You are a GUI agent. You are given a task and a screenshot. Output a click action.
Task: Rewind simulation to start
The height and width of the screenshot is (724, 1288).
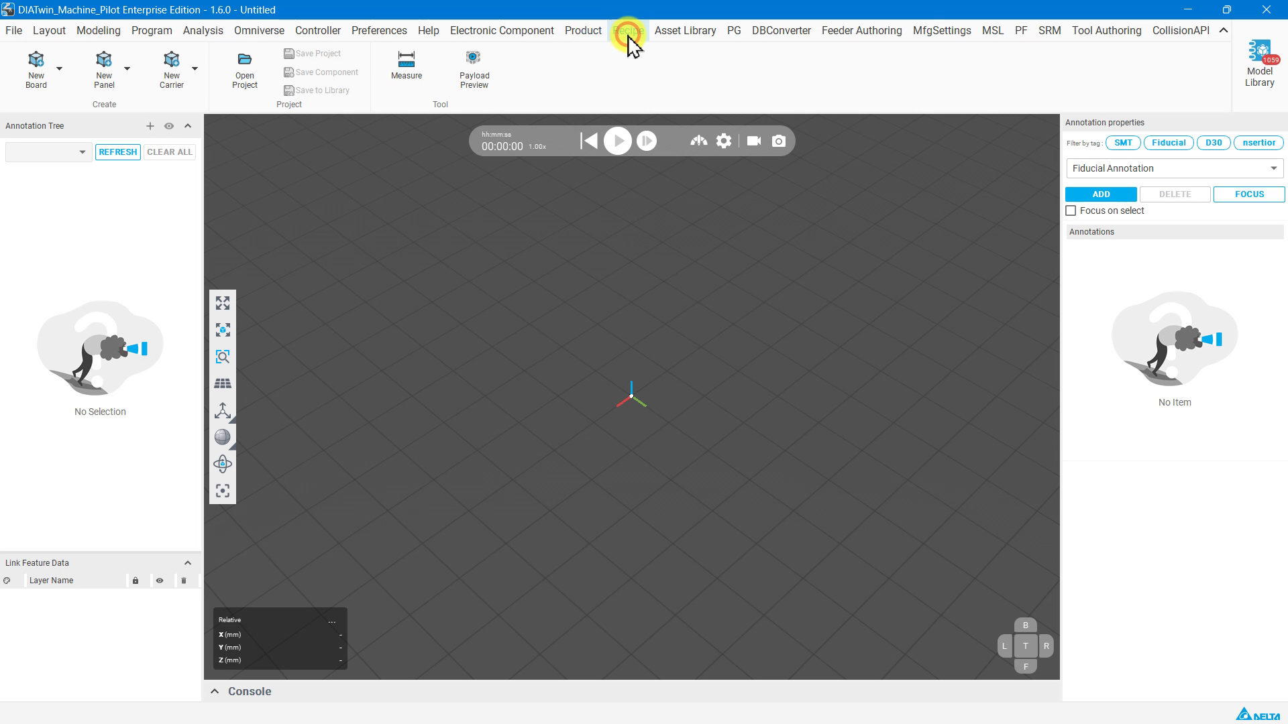coord(589,141)
